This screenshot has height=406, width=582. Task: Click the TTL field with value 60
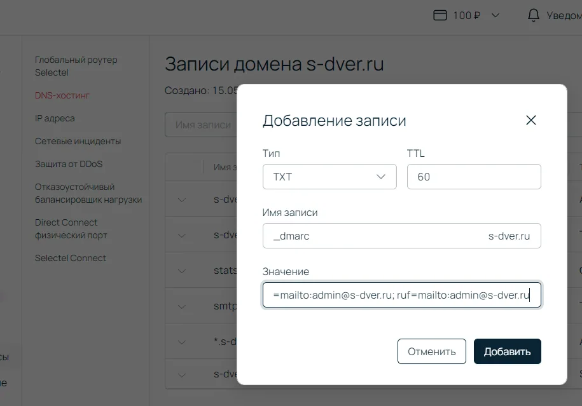point(474,177)
